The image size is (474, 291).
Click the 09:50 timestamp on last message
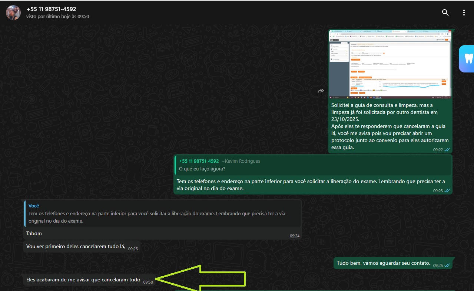148,282
